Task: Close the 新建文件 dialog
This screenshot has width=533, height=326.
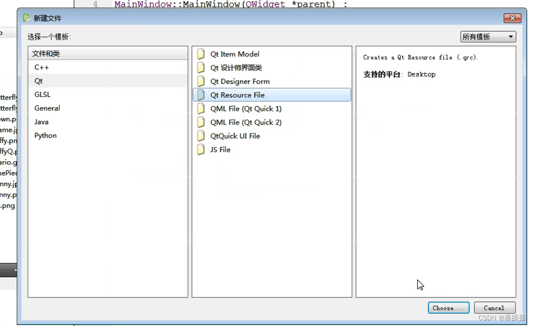Action: (x=512, y=18)
